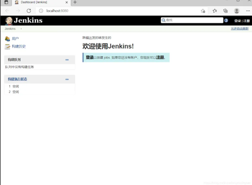Open the 构建执行状态 heading link

point(18,79)
